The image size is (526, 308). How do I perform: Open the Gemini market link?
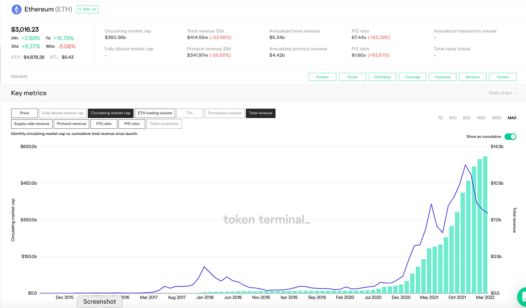coord(503,77)
